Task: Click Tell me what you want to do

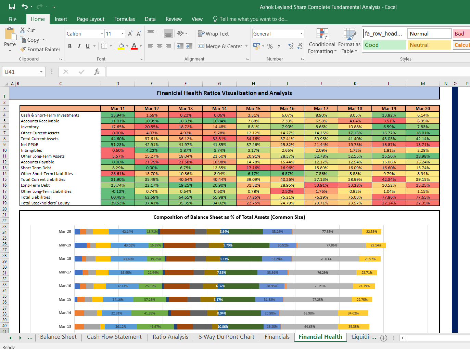Action: (250, 19)
